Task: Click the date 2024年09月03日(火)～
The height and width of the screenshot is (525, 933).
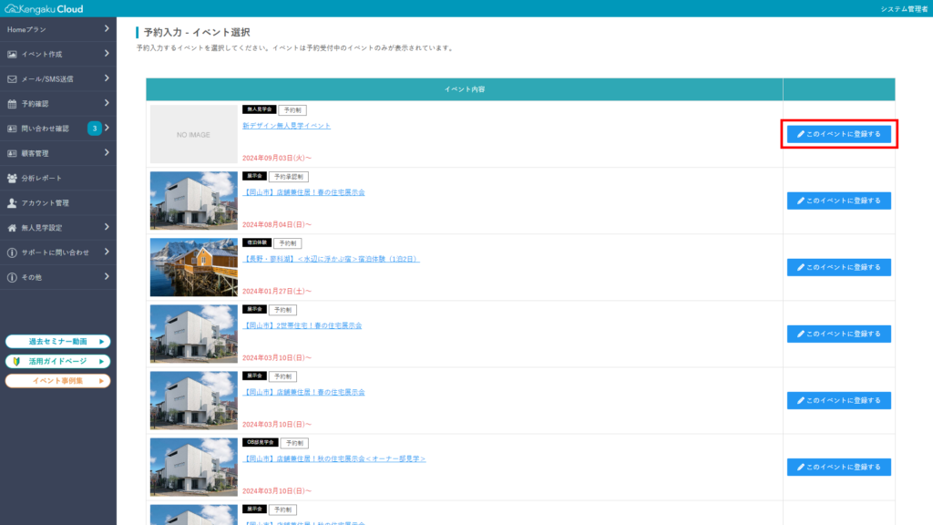Action: click(277, 158)
